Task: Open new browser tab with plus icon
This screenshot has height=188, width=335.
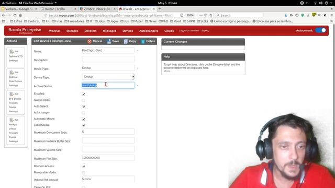Action: 160,9
